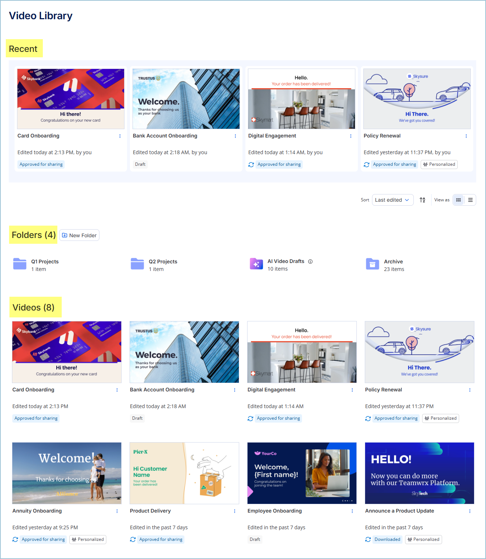Open the Bank Account Onboarding thumbnail in Recent

[186, 99]
